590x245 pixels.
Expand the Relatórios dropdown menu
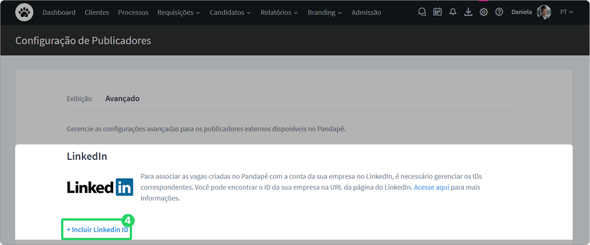[279, 12]
